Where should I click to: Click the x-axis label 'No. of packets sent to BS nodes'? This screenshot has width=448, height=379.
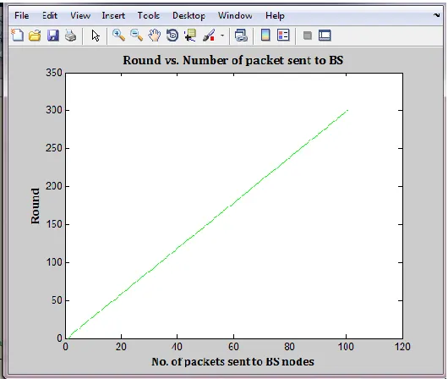tap(232, 362)
